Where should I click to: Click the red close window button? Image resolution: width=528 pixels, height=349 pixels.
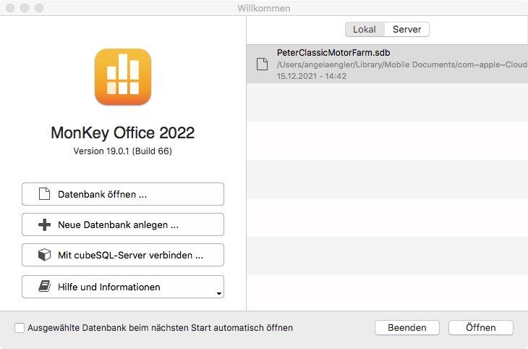pyautogui.click(x=11, y=8)
